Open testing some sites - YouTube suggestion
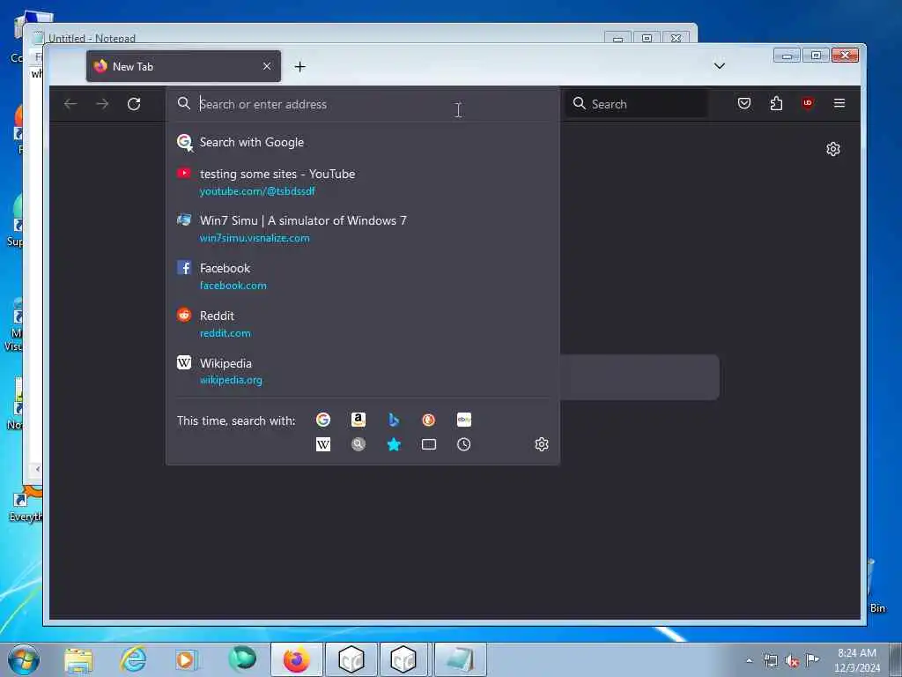The height and width of the screenshot is (677, 902). 362,182
